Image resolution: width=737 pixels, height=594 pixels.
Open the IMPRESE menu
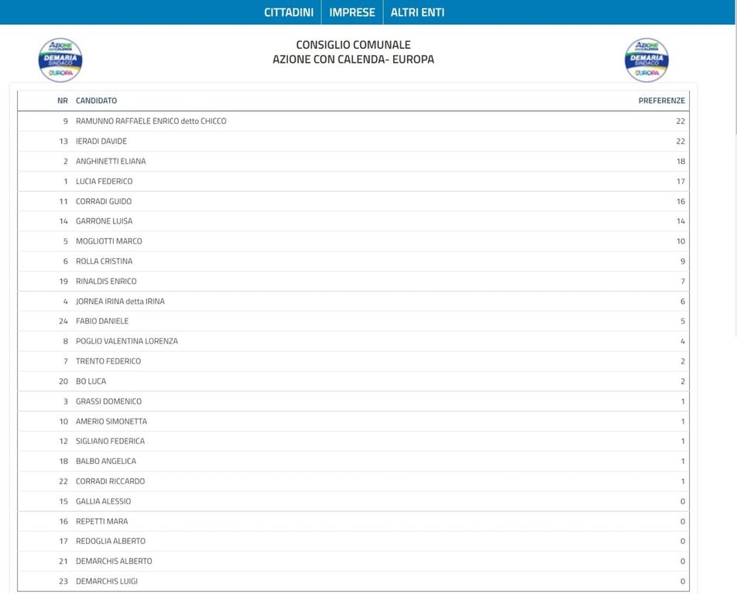[351, 12]
